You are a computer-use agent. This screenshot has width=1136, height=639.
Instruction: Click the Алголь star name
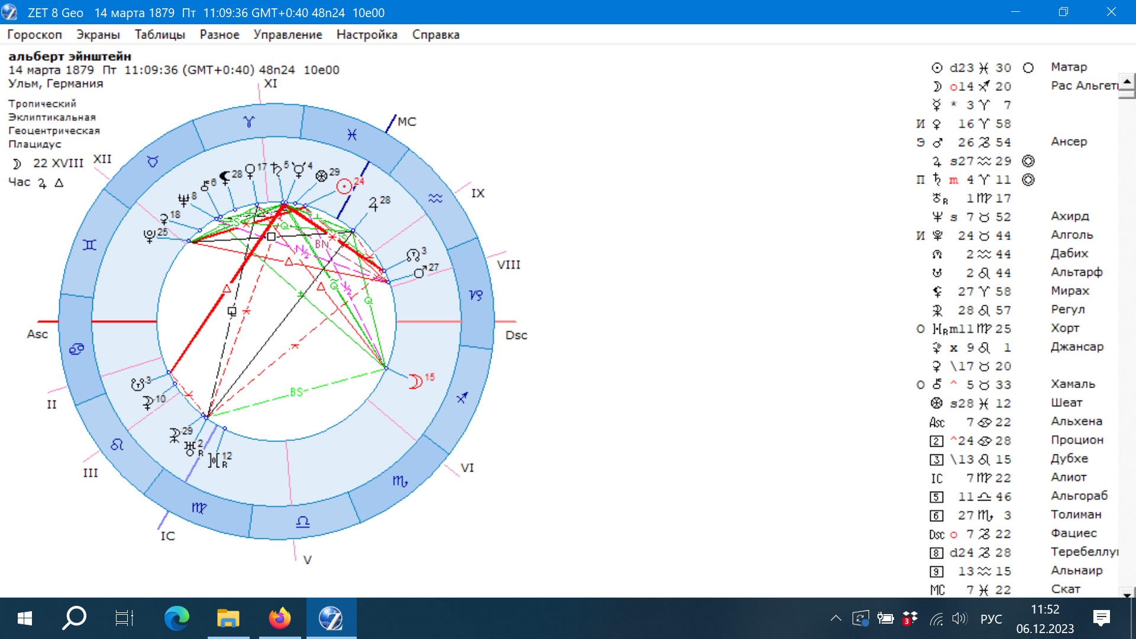pyautogui.click(x=1072, y=235)
